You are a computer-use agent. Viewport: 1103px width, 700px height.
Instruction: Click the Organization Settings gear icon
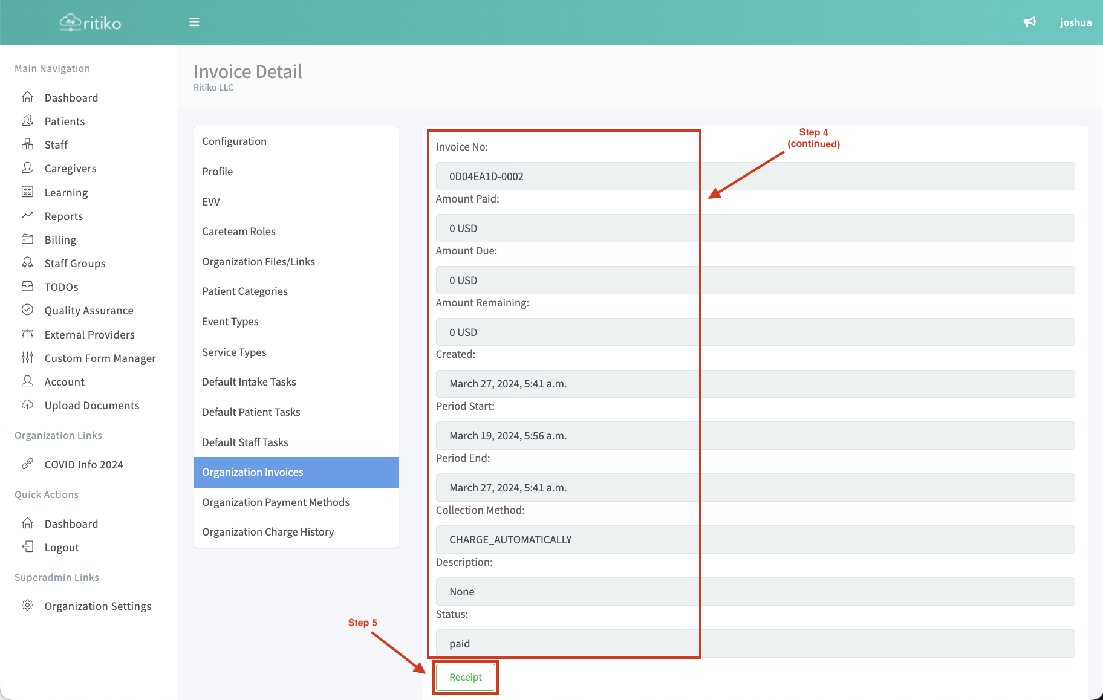(27, 606)
